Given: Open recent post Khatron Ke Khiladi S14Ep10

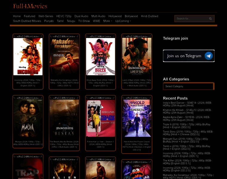Looking at the screenshot, I should pyautogui.click(x=187, y=111).
